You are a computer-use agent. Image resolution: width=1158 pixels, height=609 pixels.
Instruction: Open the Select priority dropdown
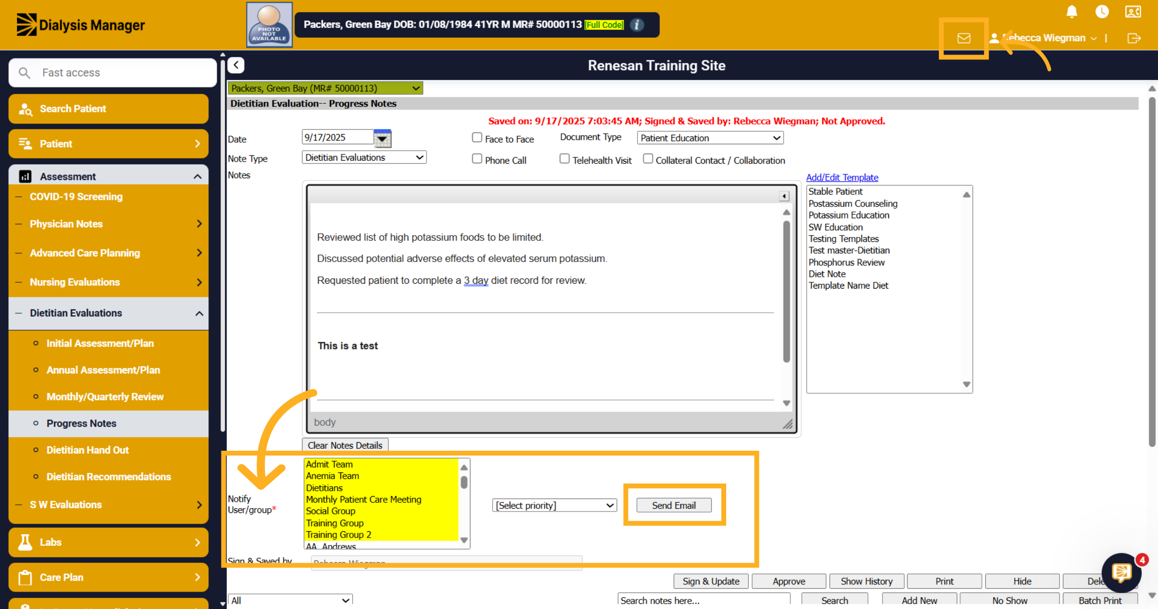pos(554,505)
